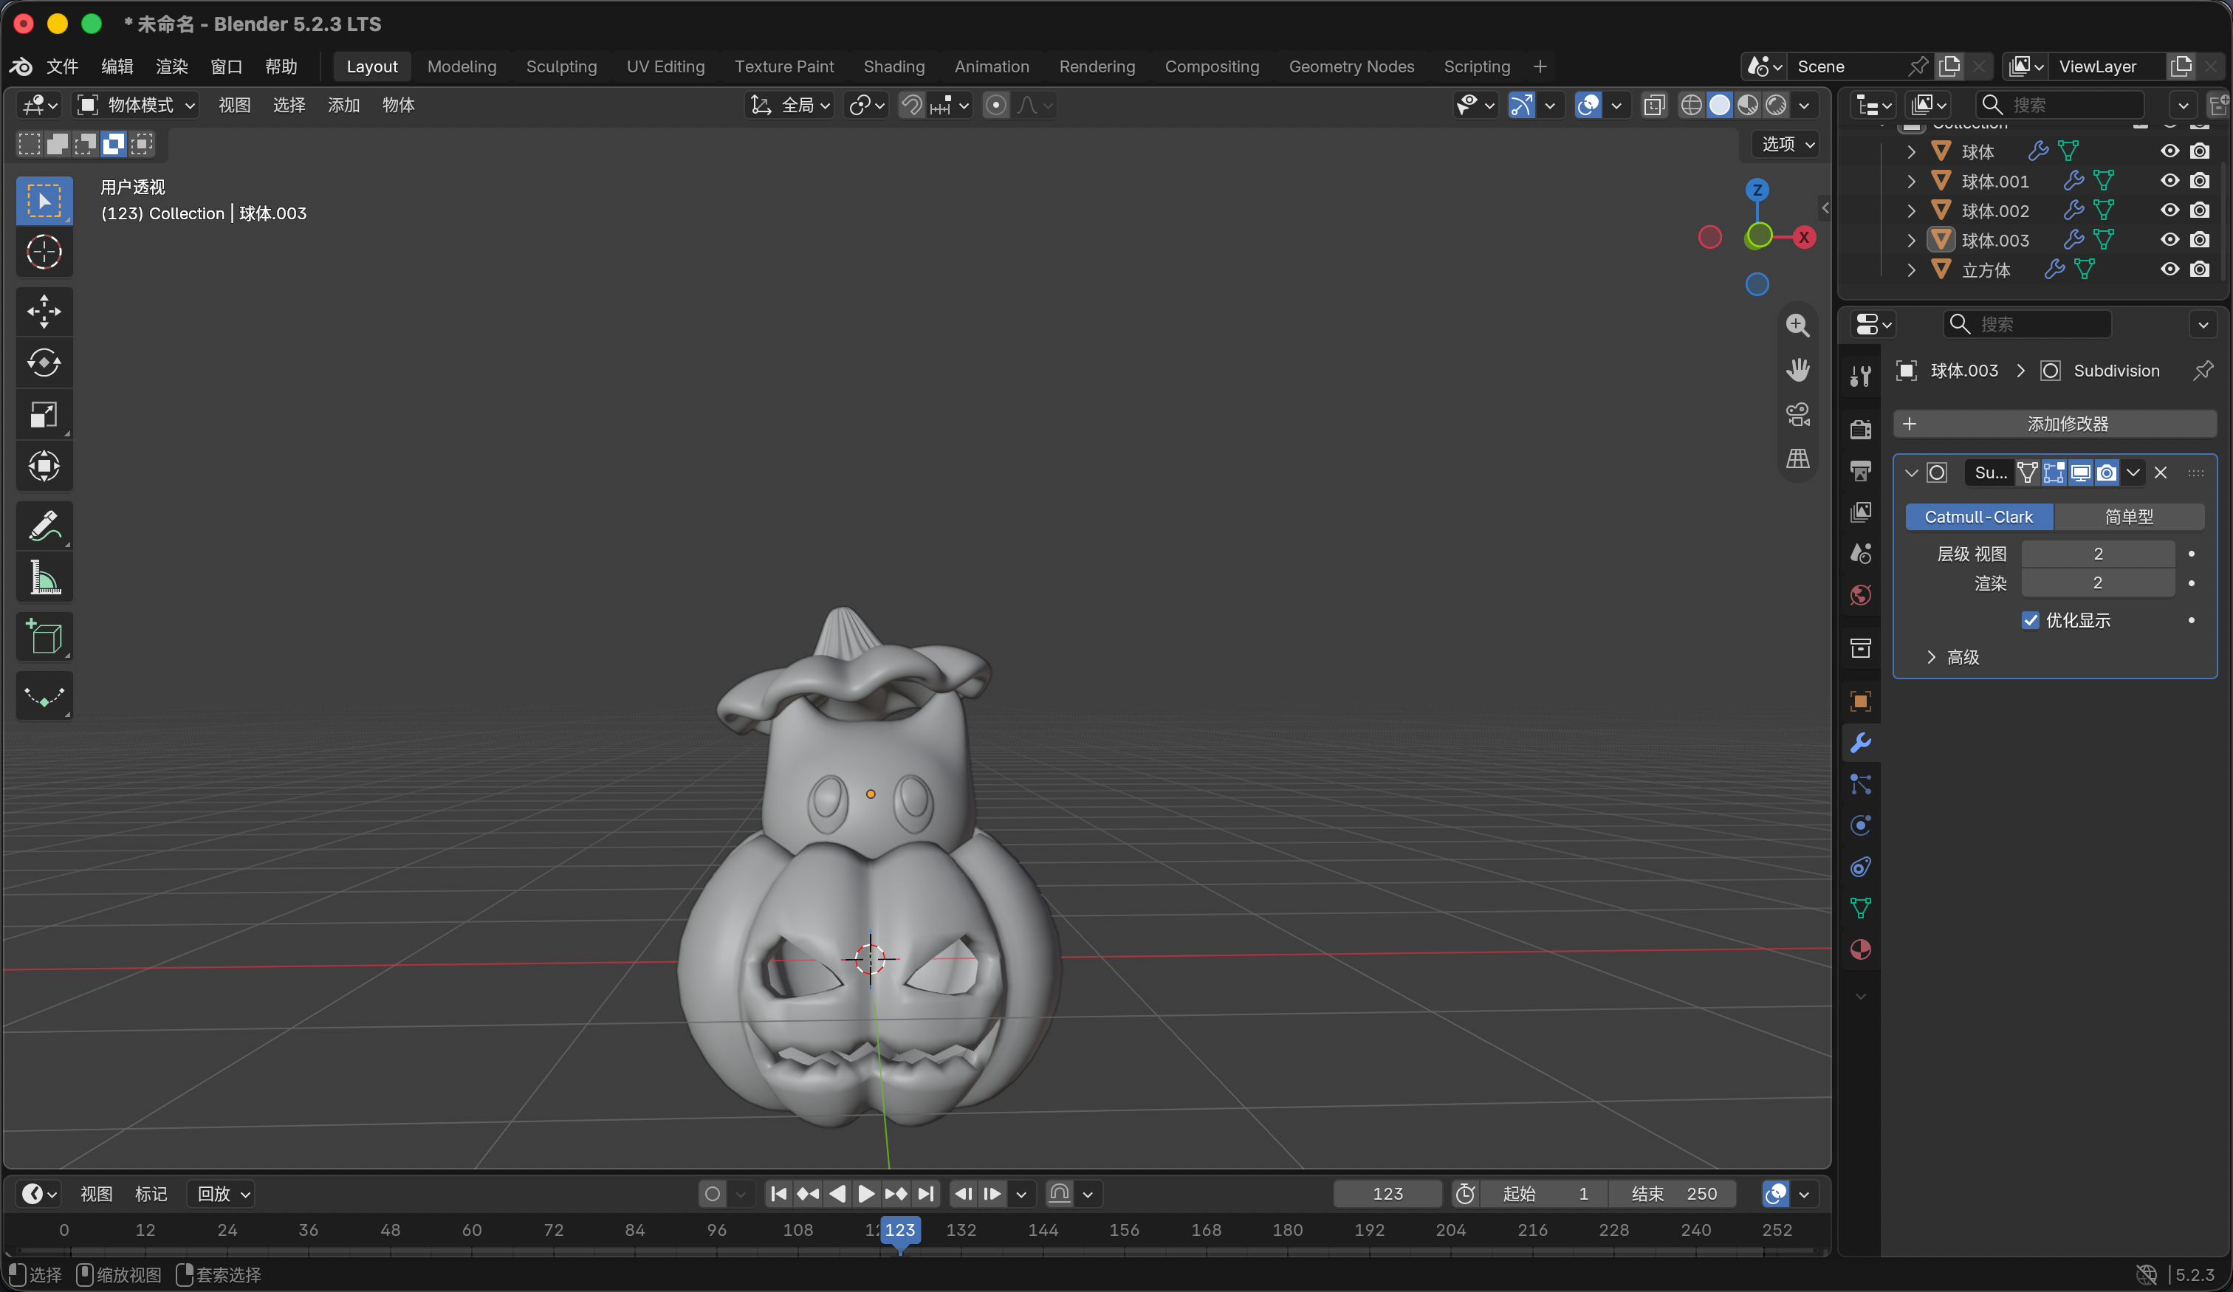Image resolution: width=2233 pixels, height=1292 pixels.
Task: Open the 添加 menu in viewport header
Action: [344, 106]
